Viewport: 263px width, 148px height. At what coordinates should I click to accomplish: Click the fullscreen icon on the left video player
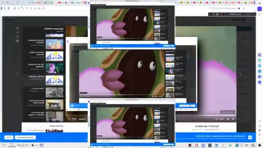tap(69, 119)
